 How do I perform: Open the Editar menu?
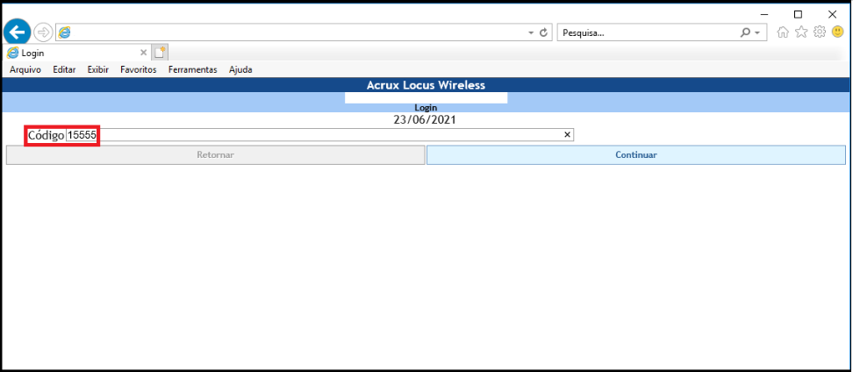64,69
